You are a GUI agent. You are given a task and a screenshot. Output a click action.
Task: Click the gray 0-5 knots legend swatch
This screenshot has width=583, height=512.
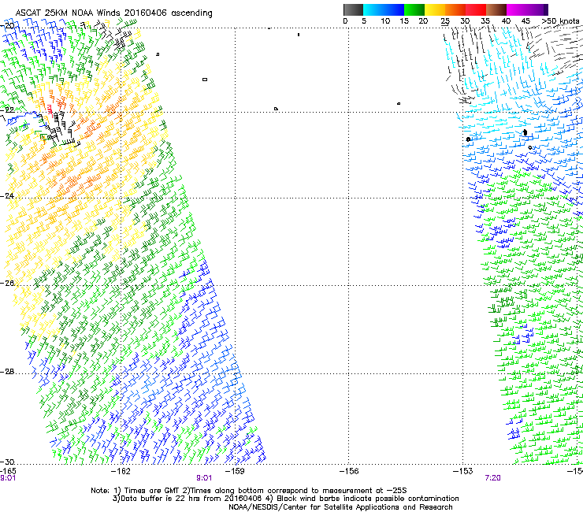point(353,9)
